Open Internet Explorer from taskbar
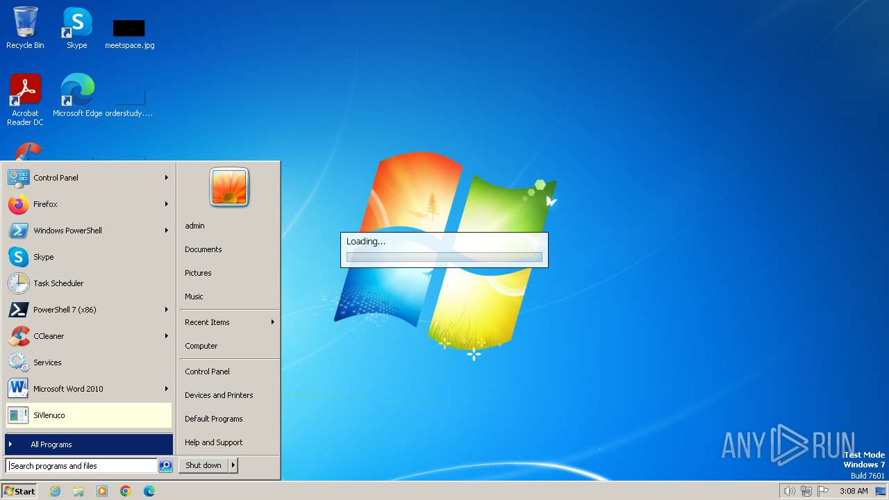The width and height of the screenshot is (889, 500). tap(55, 491)
